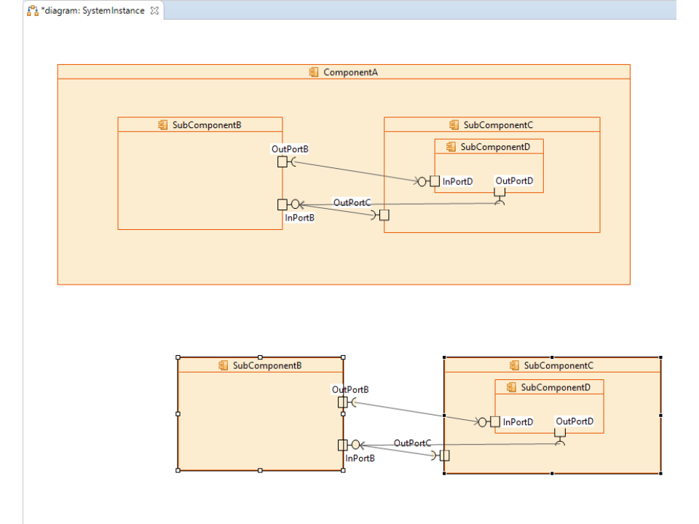Click the standalone SubComponentC component icon
The height and width of the screenshot is (524, 699).
(x=515, y=365)
